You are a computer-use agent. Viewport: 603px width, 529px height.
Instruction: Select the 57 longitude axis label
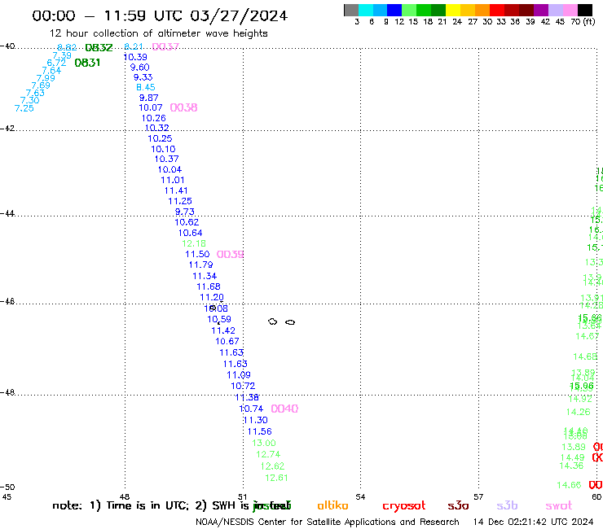tap(478, 496)
